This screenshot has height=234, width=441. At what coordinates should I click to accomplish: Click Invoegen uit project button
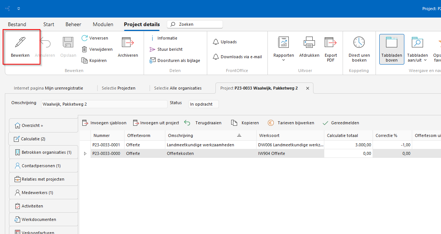click(156, 123)
